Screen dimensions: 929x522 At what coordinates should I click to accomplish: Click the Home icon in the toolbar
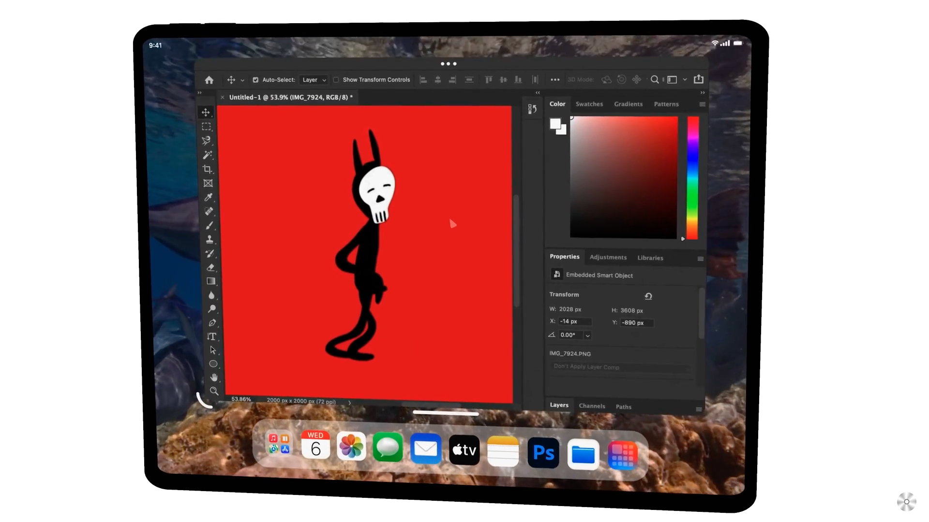[209, 80]
